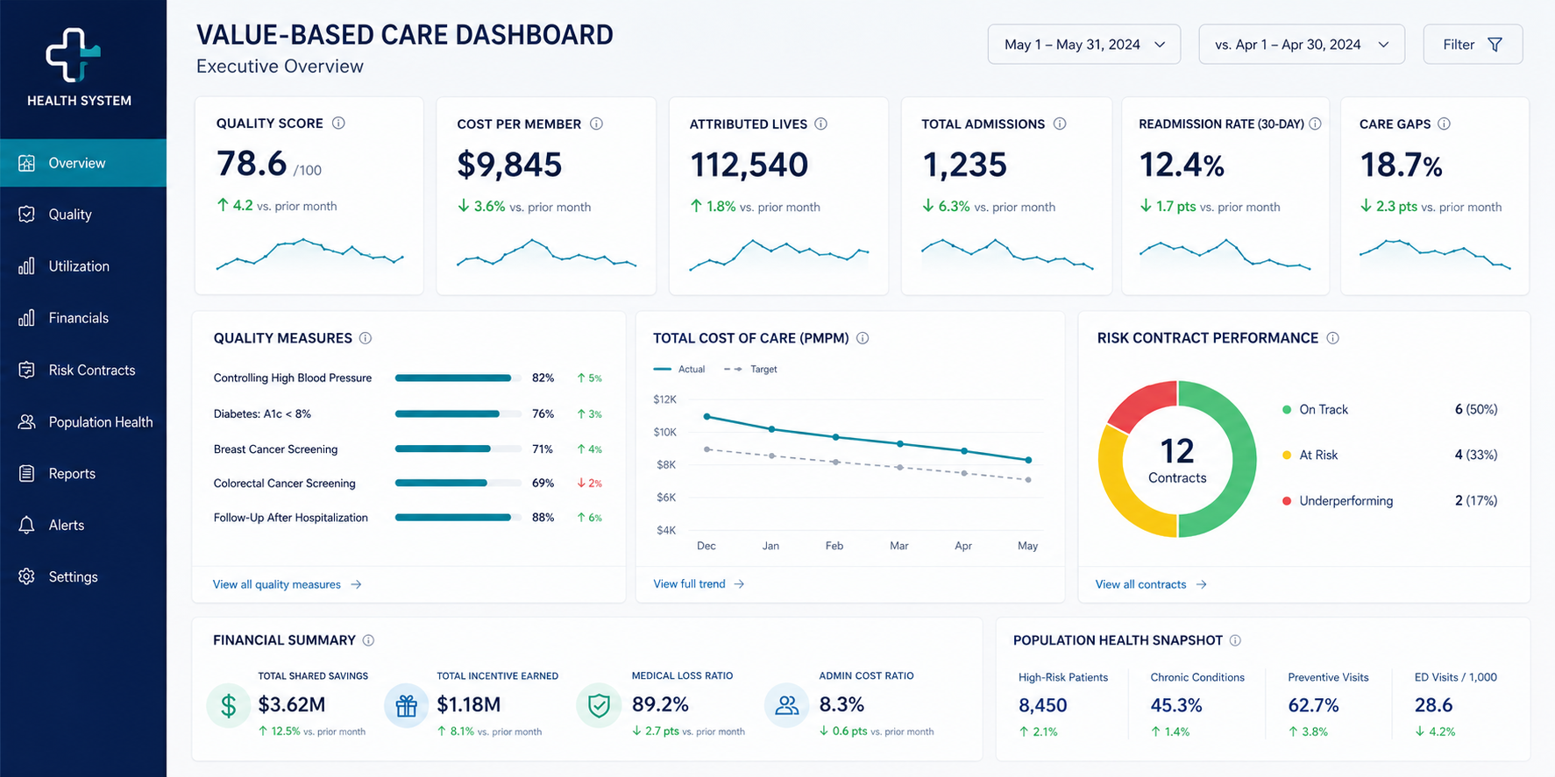Show info for Total Admissions
The height and width of the screenshot is (777, 1555).
click(x=1060, y=124)
